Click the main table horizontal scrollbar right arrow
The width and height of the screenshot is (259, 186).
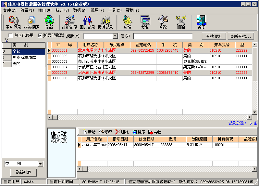point(250,117)
